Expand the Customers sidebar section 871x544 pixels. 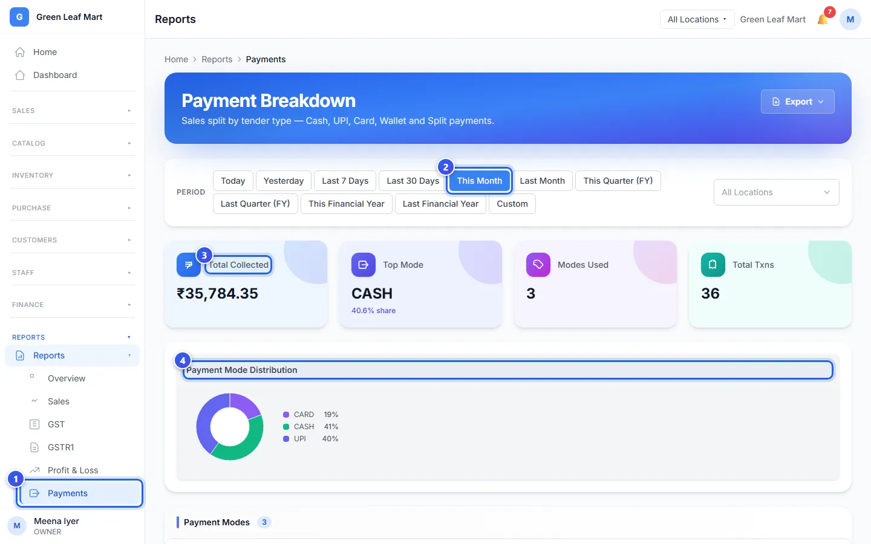tap(72, 240)
